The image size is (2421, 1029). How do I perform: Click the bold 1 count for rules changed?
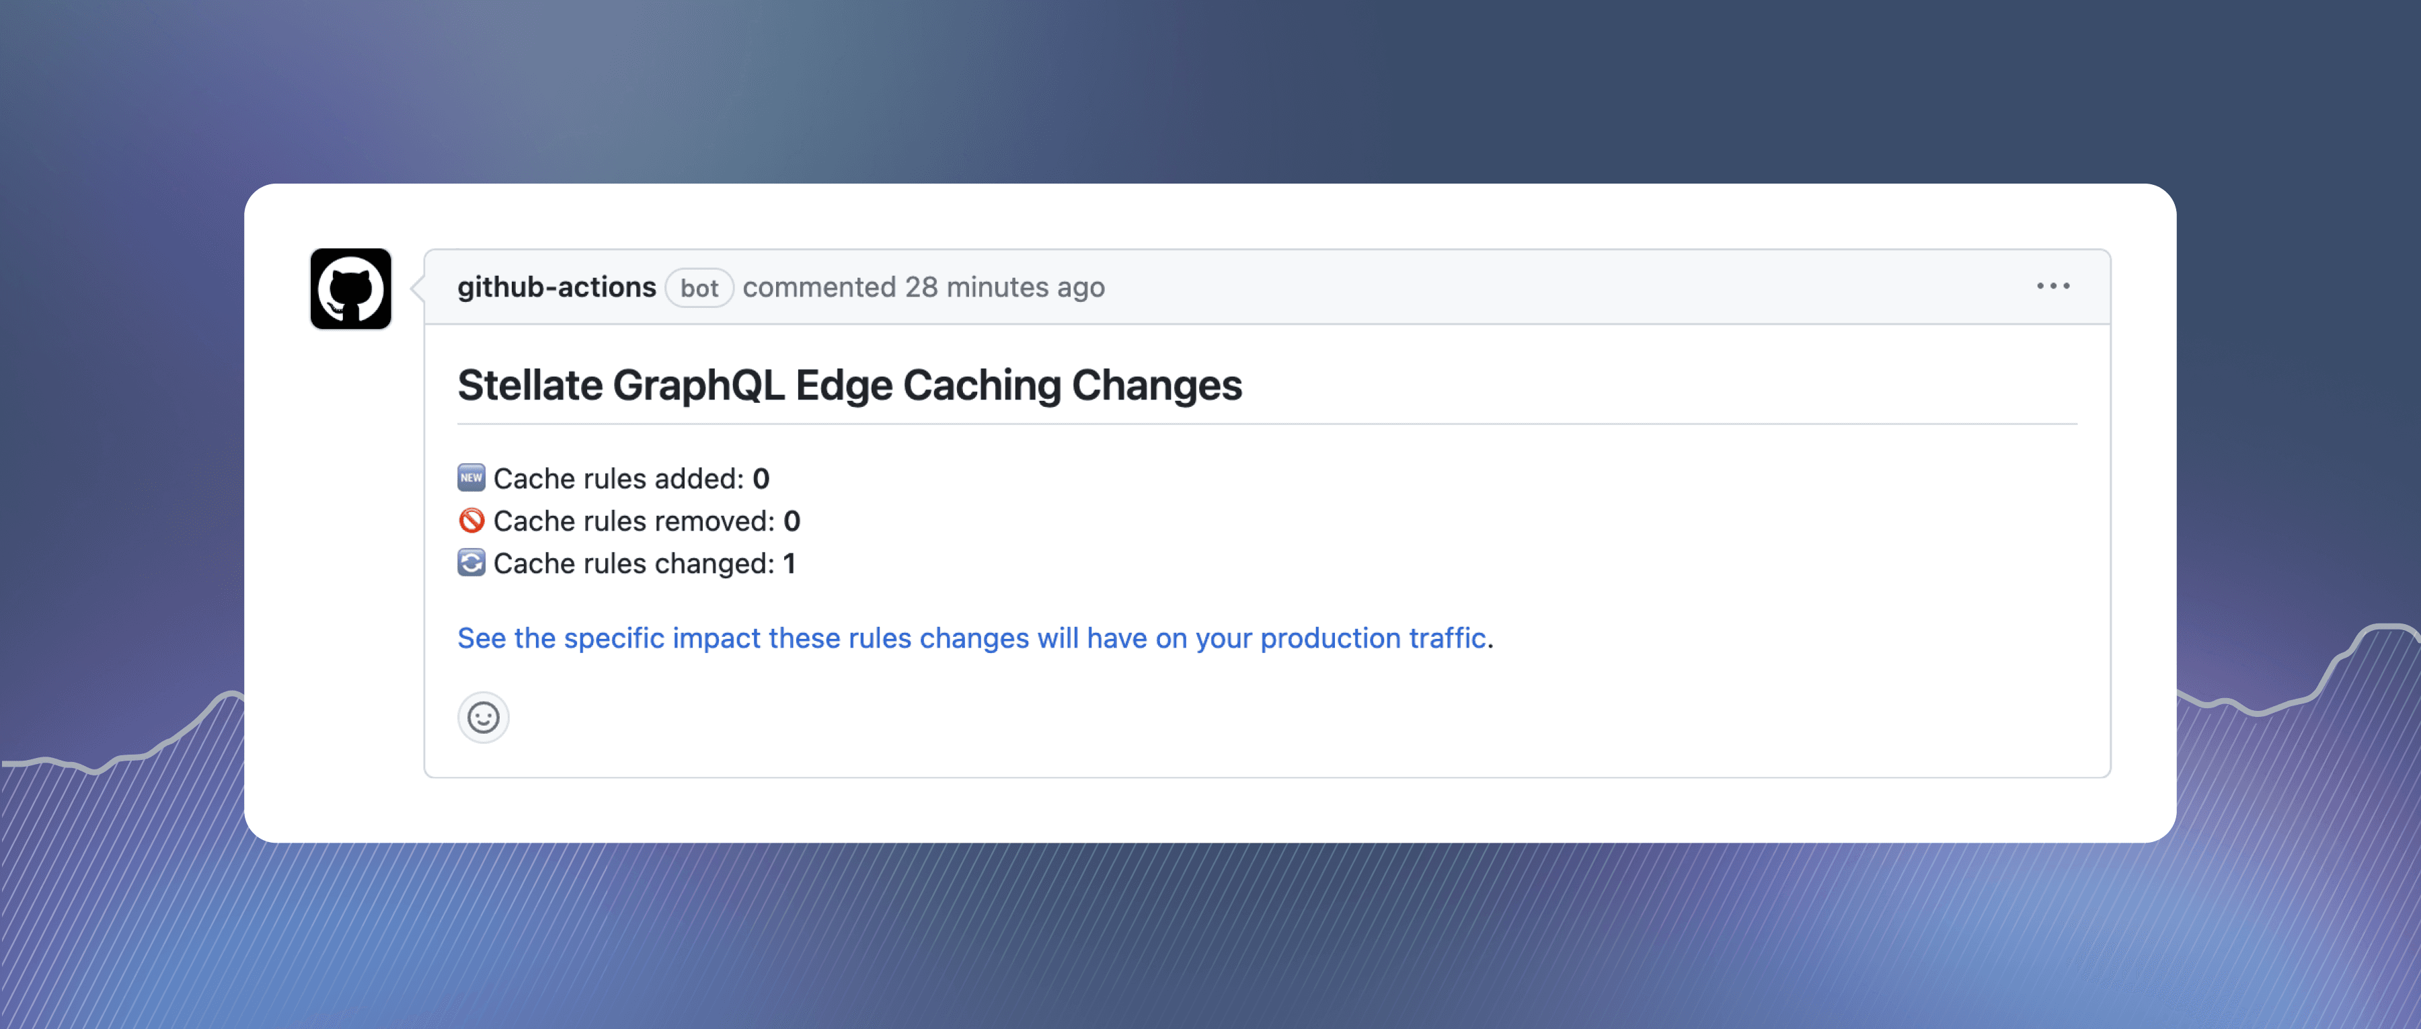pyautogui.click(x=790, y=563)
